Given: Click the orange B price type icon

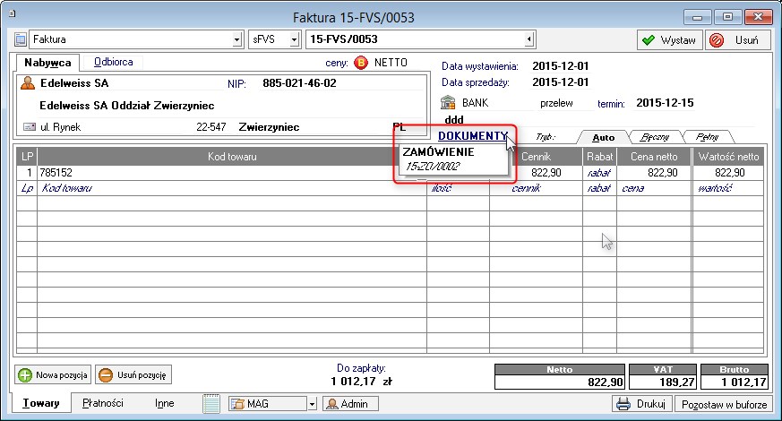Looking at the screenshot, I should point(361,63).
